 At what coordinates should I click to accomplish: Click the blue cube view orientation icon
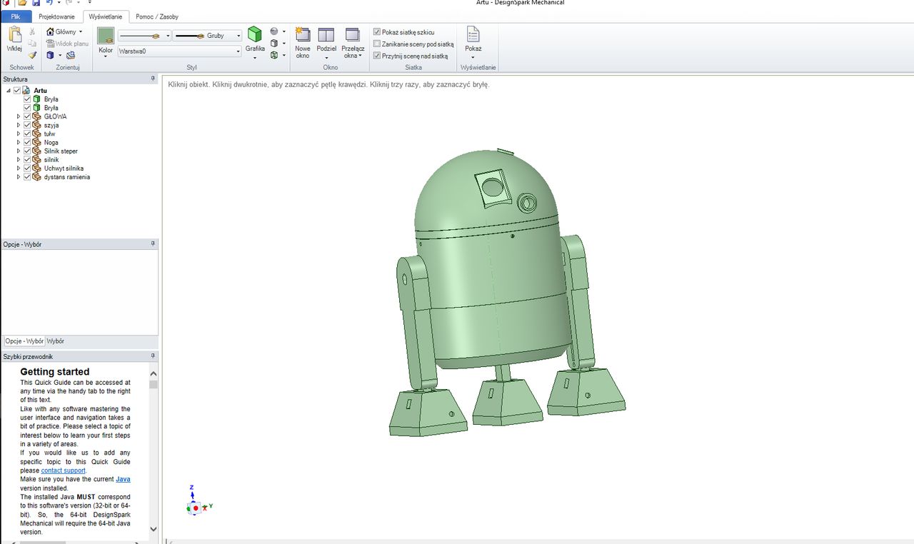(x=50, y=55)
